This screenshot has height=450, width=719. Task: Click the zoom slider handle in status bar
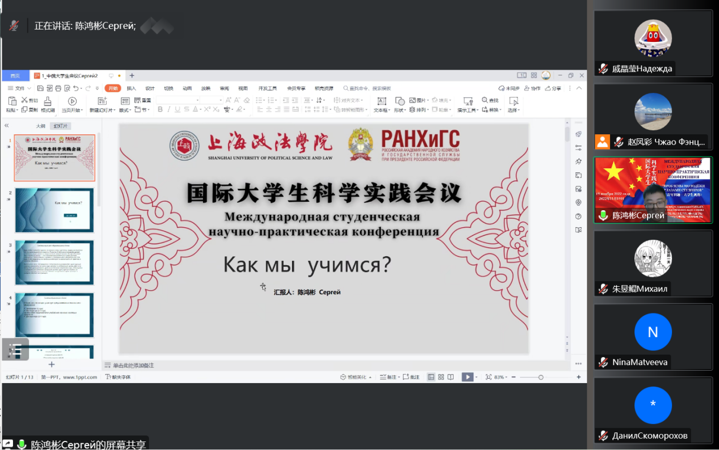point(541,377)
